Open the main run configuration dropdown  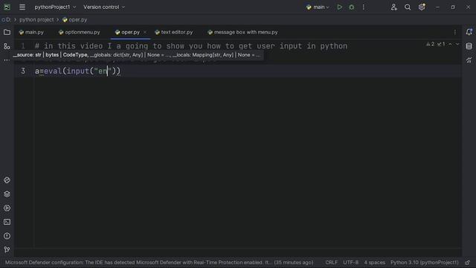click(318, 7)
